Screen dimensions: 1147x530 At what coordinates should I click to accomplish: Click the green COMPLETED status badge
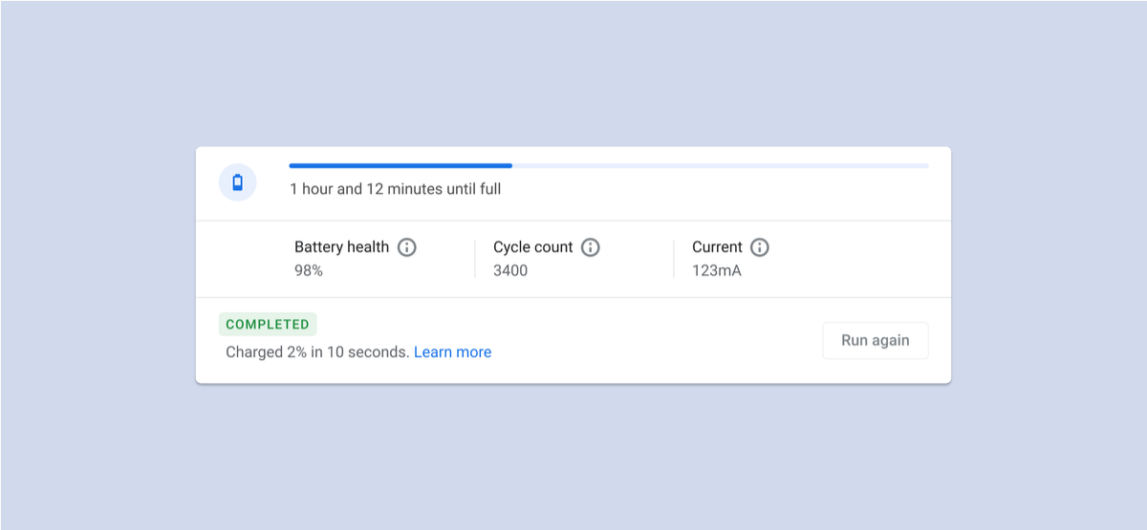click(x=268, y=325)
